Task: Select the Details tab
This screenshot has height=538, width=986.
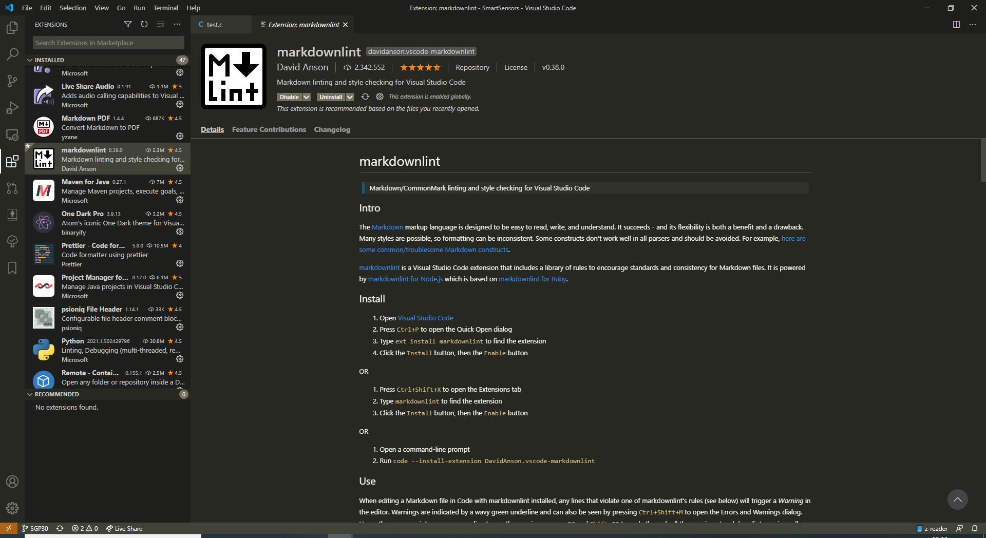Action: point(212,129)
